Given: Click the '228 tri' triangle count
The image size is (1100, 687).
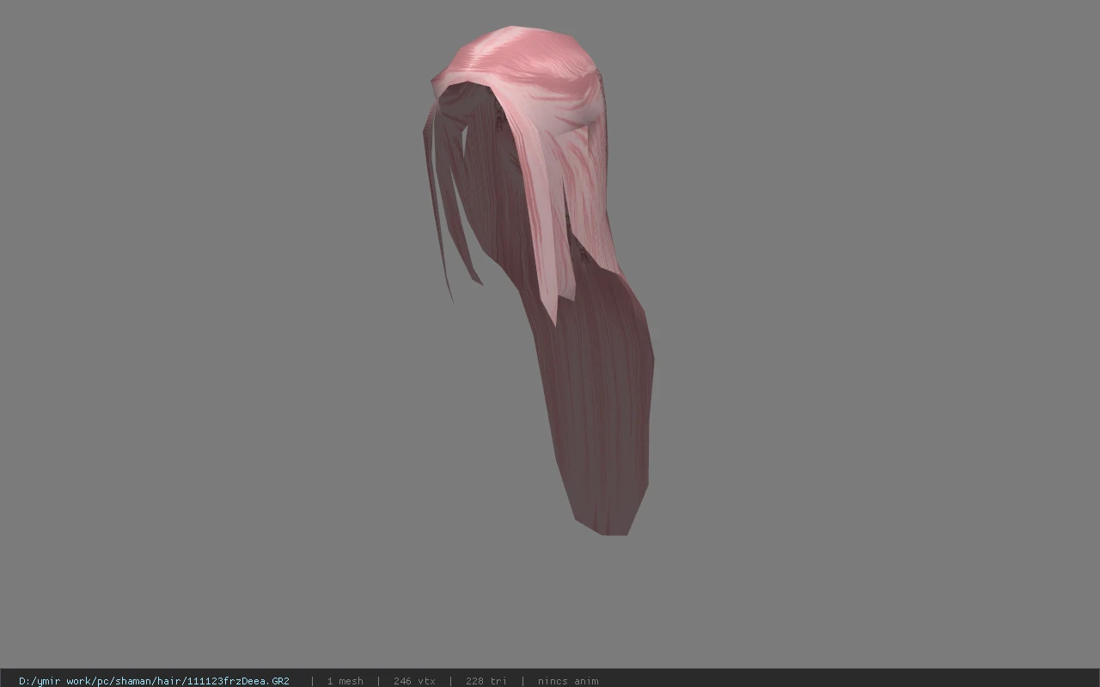Looking at the screenshot, I should (486, 681).
